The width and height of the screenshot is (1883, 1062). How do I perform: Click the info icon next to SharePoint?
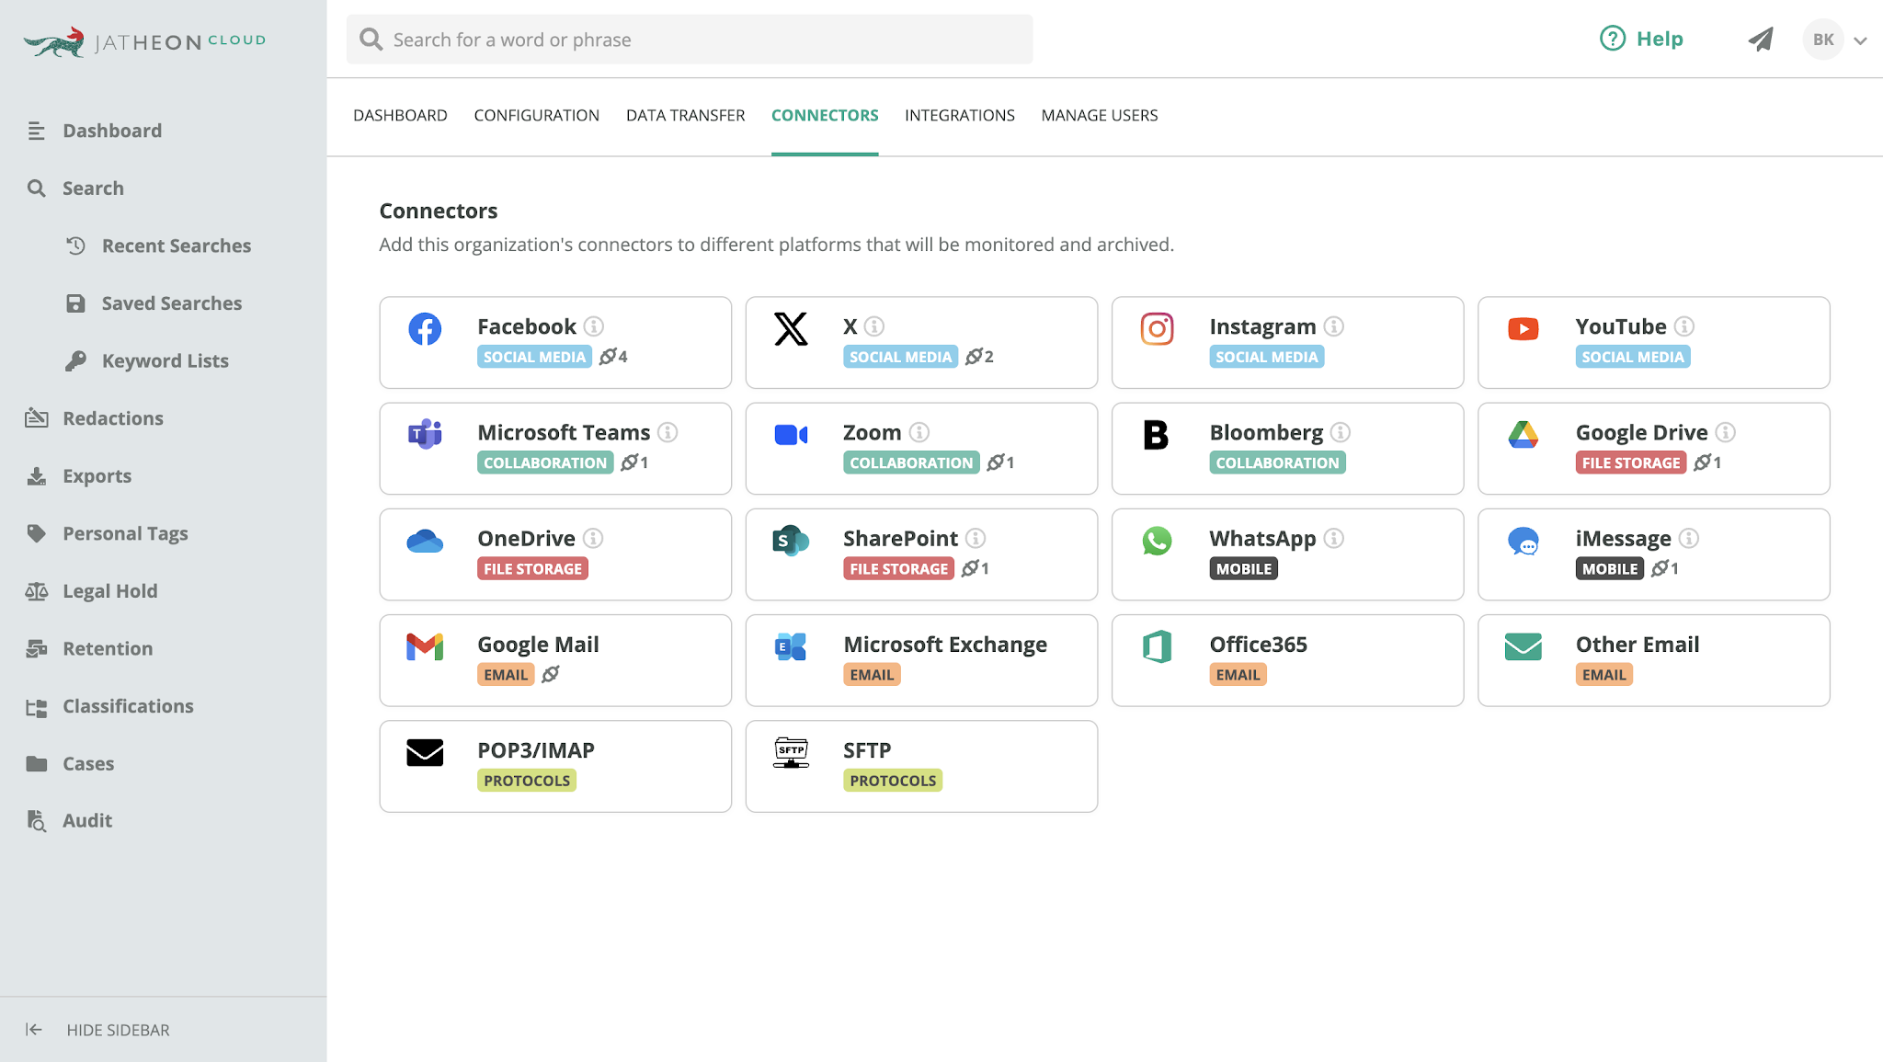976,538
